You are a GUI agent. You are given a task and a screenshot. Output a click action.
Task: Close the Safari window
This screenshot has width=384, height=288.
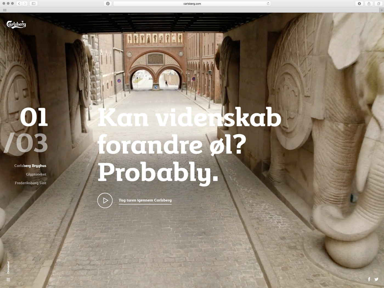point(4,4)
